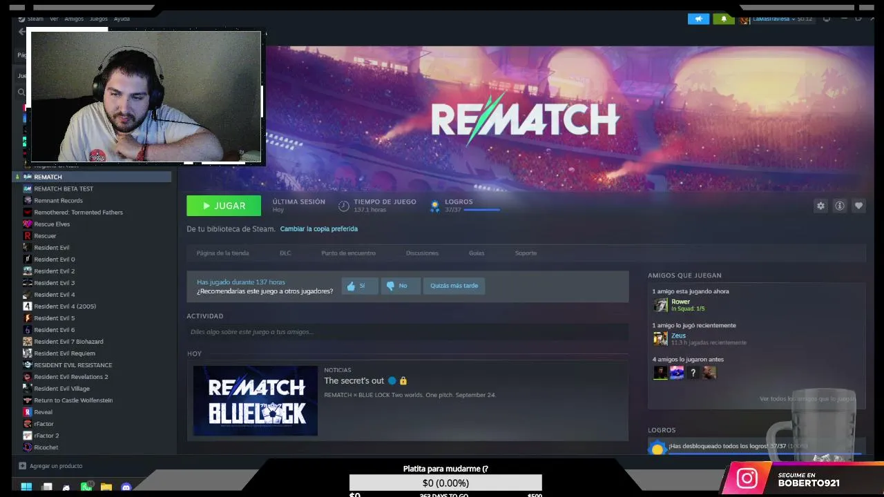Viewport: 884px width, 497px height.
Task: Click the LOGROS achievements medal icon
Action: (434, 206)
